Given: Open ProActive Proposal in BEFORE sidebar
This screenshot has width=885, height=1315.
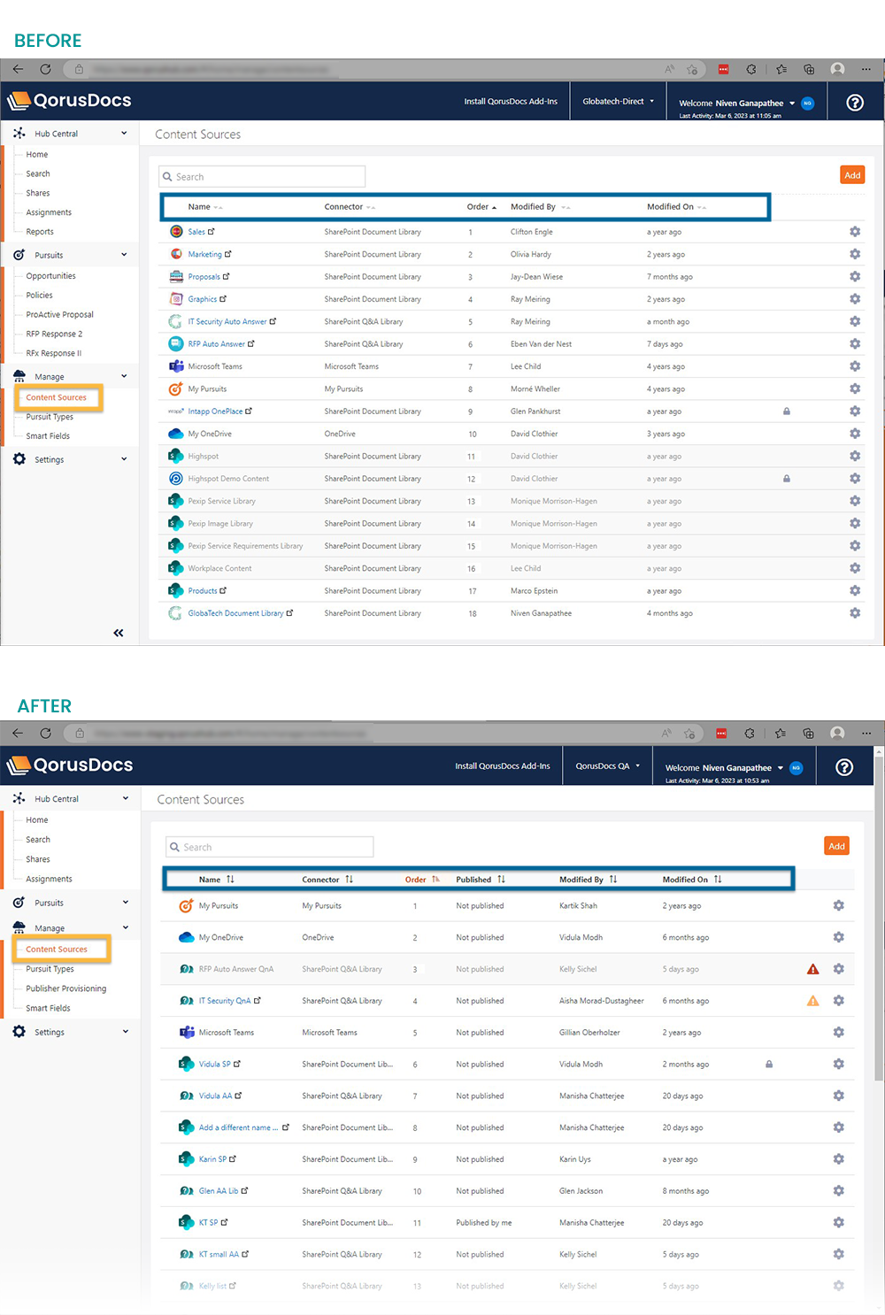Looking at the screenshot, I should click(60, 314).
